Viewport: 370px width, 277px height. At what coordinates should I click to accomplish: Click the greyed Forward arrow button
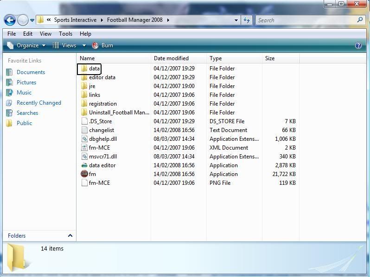pos(23,20)
